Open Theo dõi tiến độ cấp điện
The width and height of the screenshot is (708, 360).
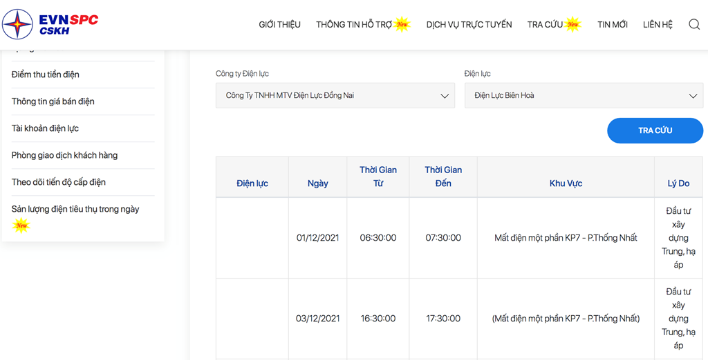pos(59,182)
